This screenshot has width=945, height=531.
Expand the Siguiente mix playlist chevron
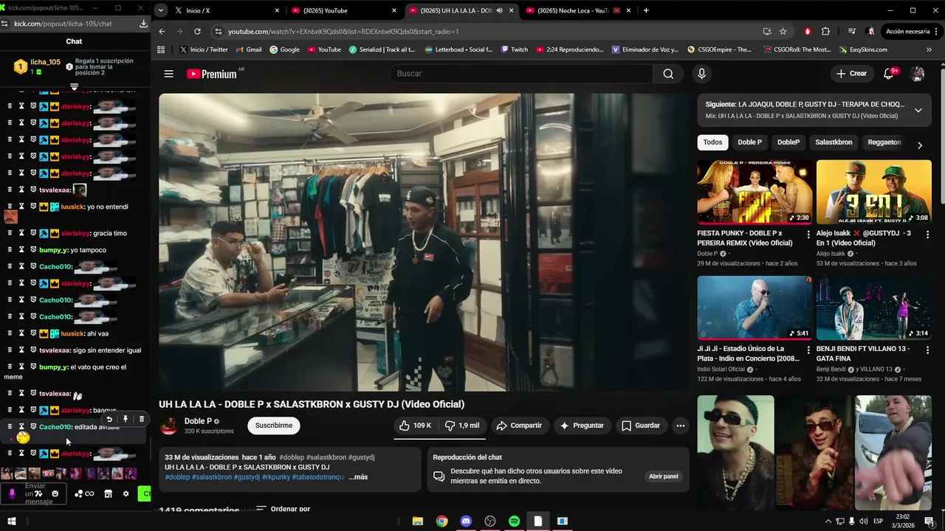(x=918, y=110)
